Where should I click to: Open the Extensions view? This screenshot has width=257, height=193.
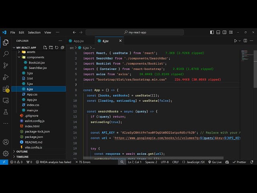click(6, 88)
